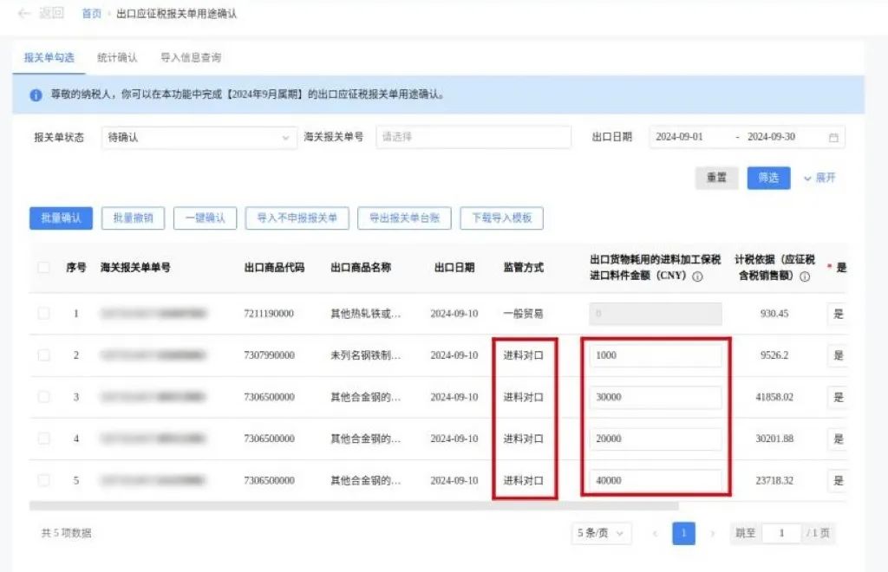Viewport: 888px width, 572px height.
Task: Switch to the 统计确认 tab
Action: 121,58
